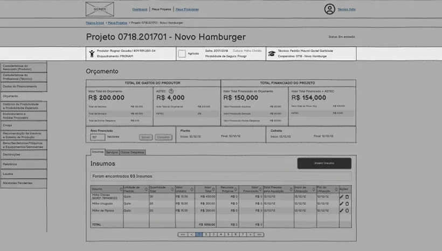Open Endividamento e Análise Financeira item
Screen dimensions: 442x251
[24, 116]
